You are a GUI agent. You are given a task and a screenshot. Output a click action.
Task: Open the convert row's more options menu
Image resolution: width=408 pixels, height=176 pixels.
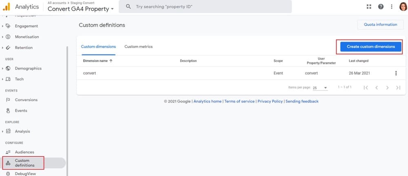point(395,73)
